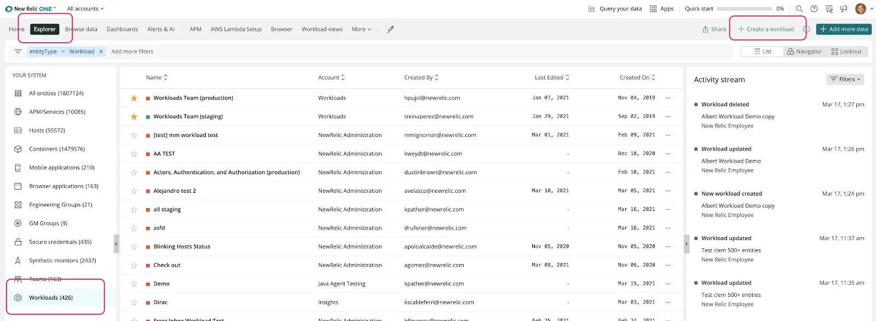Unfavorite Workloads Team (production) star
Image resolution: width=876 pixels, height=321 pixels.
coord(134,98)
